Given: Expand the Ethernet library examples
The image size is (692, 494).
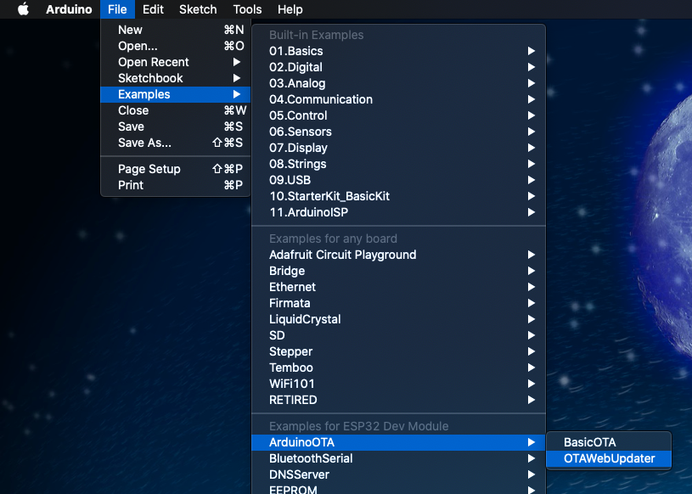Looking at the screenshot, I should click(398, 287).
